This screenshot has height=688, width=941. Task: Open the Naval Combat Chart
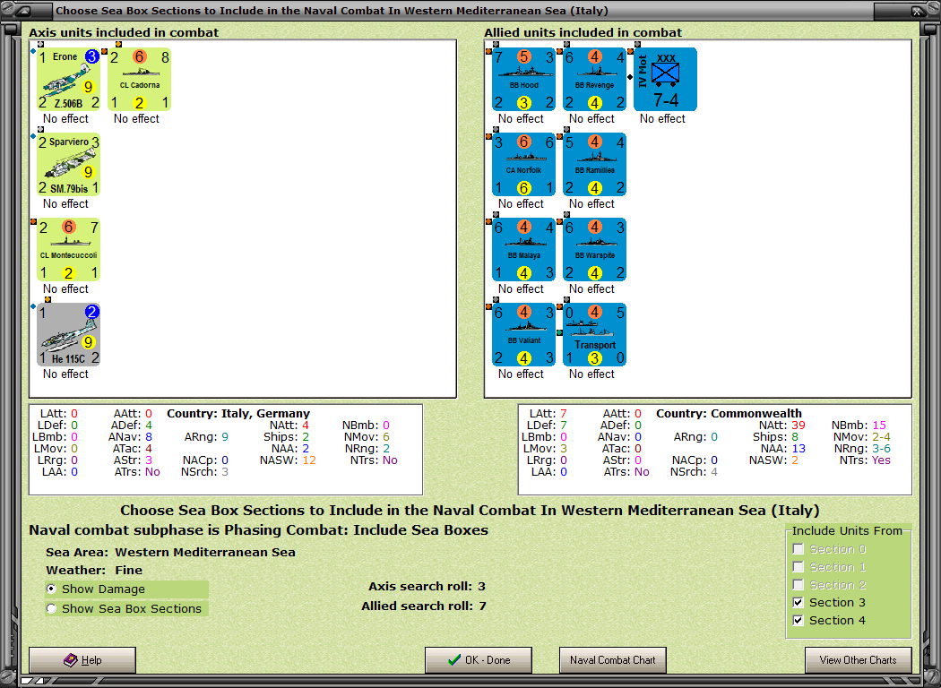point(613,660)
